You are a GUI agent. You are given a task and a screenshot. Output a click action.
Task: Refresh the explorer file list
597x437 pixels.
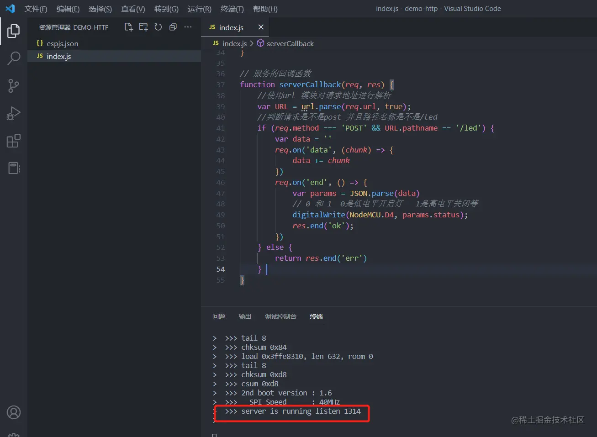coord(158,27)
